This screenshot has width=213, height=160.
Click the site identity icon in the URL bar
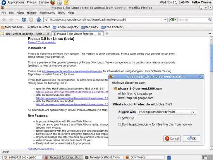click(x=46, y=20)
